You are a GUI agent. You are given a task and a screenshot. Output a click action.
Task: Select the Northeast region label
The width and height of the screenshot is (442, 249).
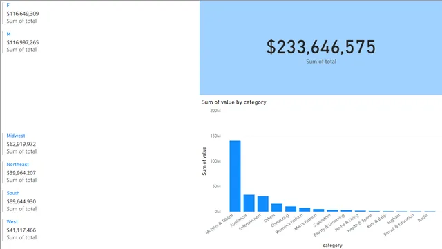18,165
